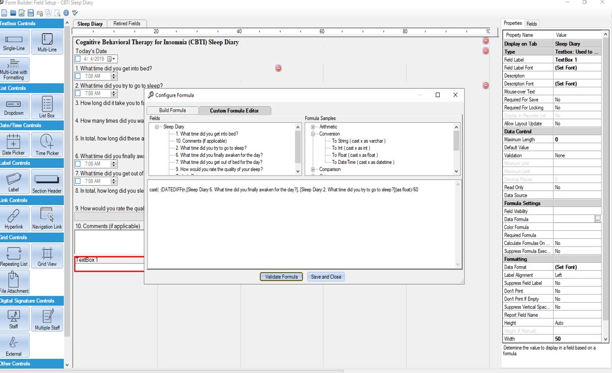This screenshot has width=612, height=373.
Task: Choose the Time Picker control
Action: tap(46, 144)
